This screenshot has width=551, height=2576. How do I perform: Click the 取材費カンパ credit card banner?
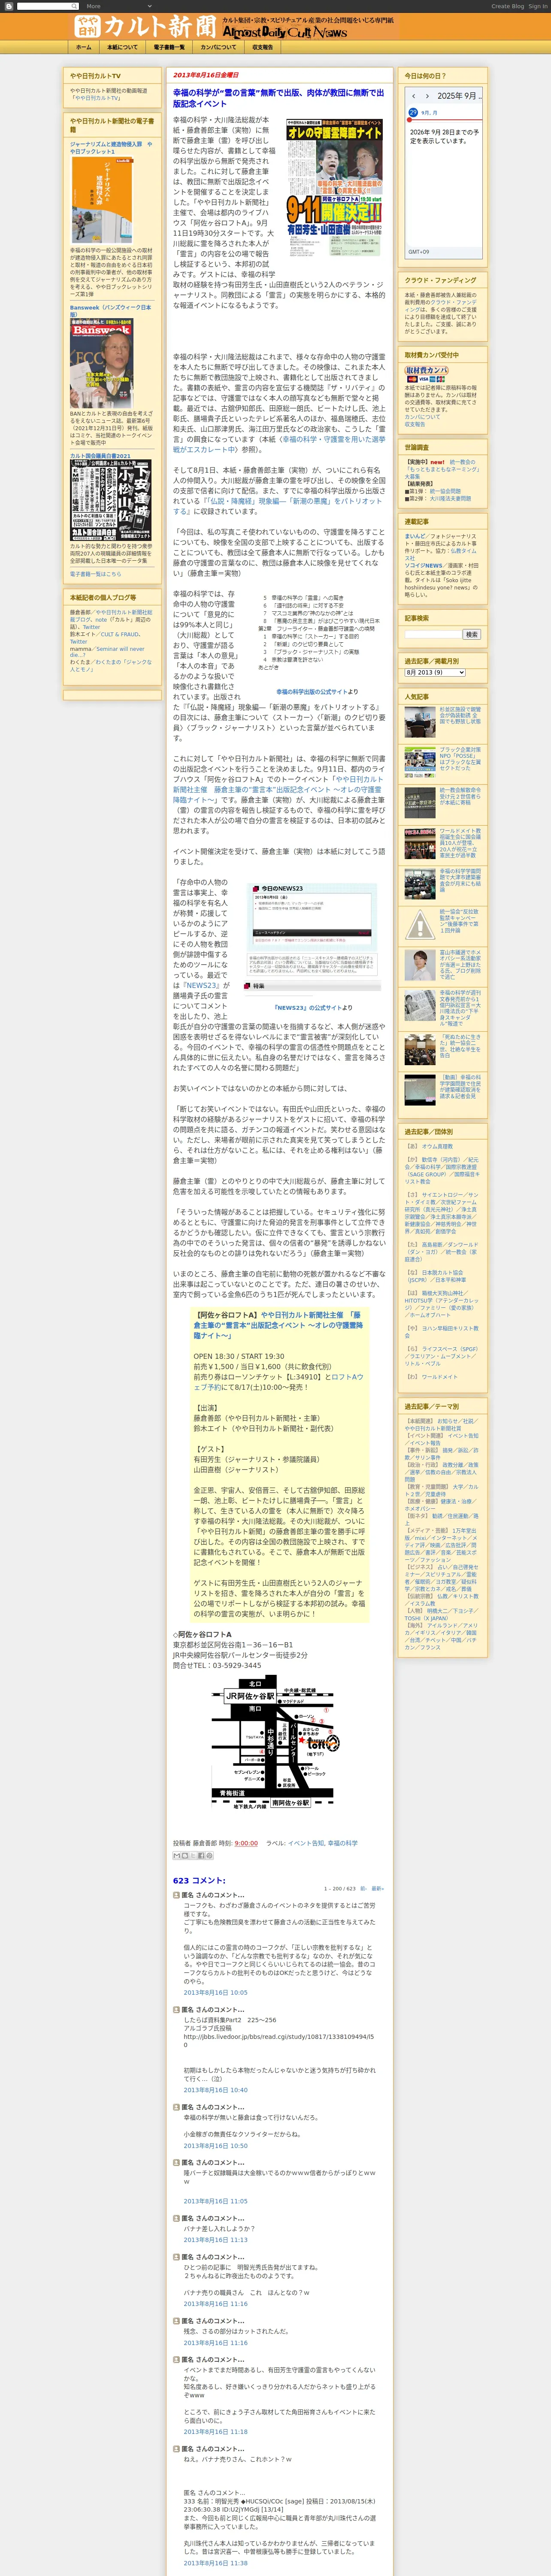426,375
